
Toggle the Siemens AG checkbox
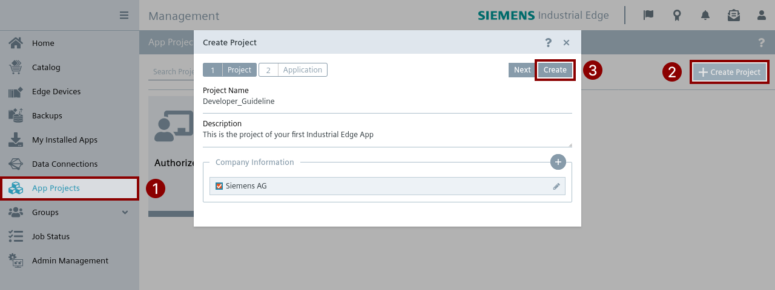pyautogui.click(x=219, y=186)
